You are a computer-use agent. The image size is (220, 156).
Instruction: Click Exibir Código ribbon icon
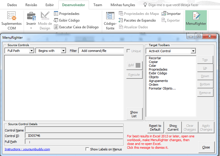tap(56, 20)
